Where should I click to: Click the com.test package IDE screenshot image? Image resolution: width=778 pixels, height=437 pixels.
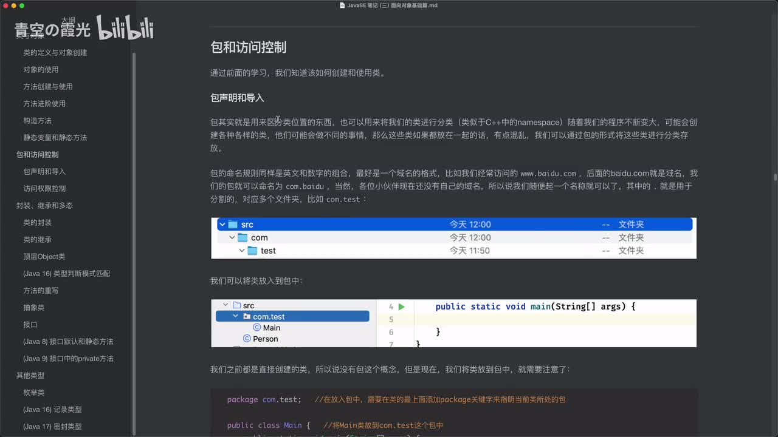click(x=453, y=323)
